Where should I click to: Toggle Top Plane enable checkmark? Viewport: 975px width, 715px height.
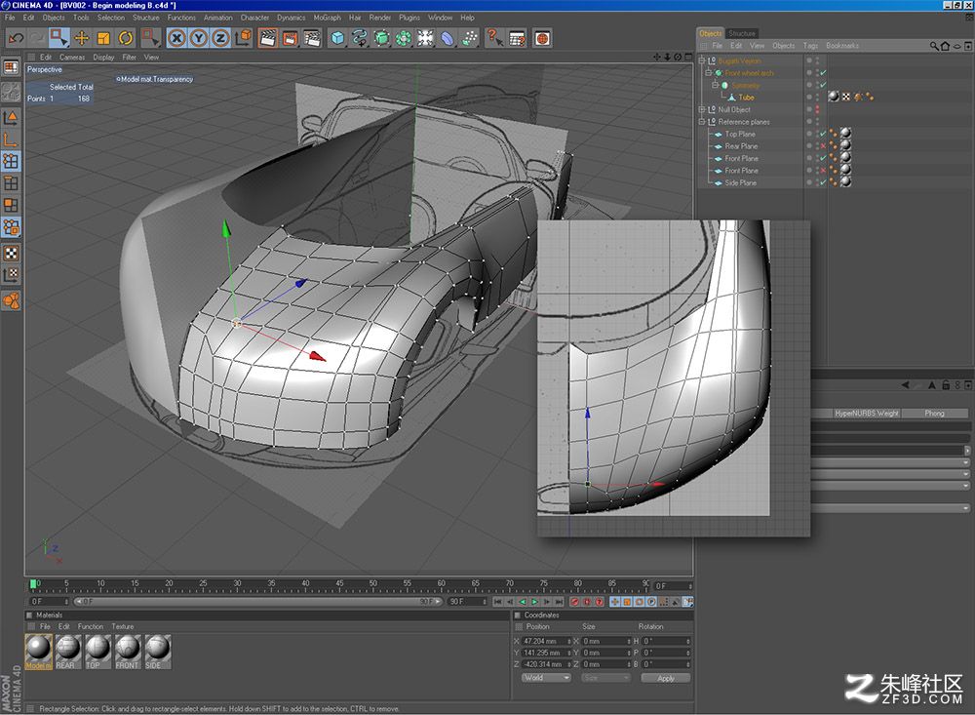click(823, 134)
